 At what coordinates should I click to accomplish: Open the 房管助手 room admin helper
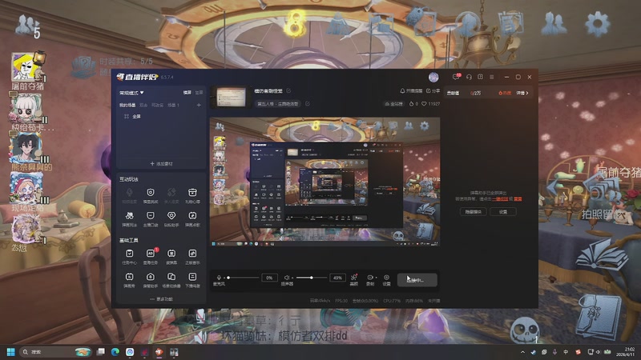[x=151, y=277]
